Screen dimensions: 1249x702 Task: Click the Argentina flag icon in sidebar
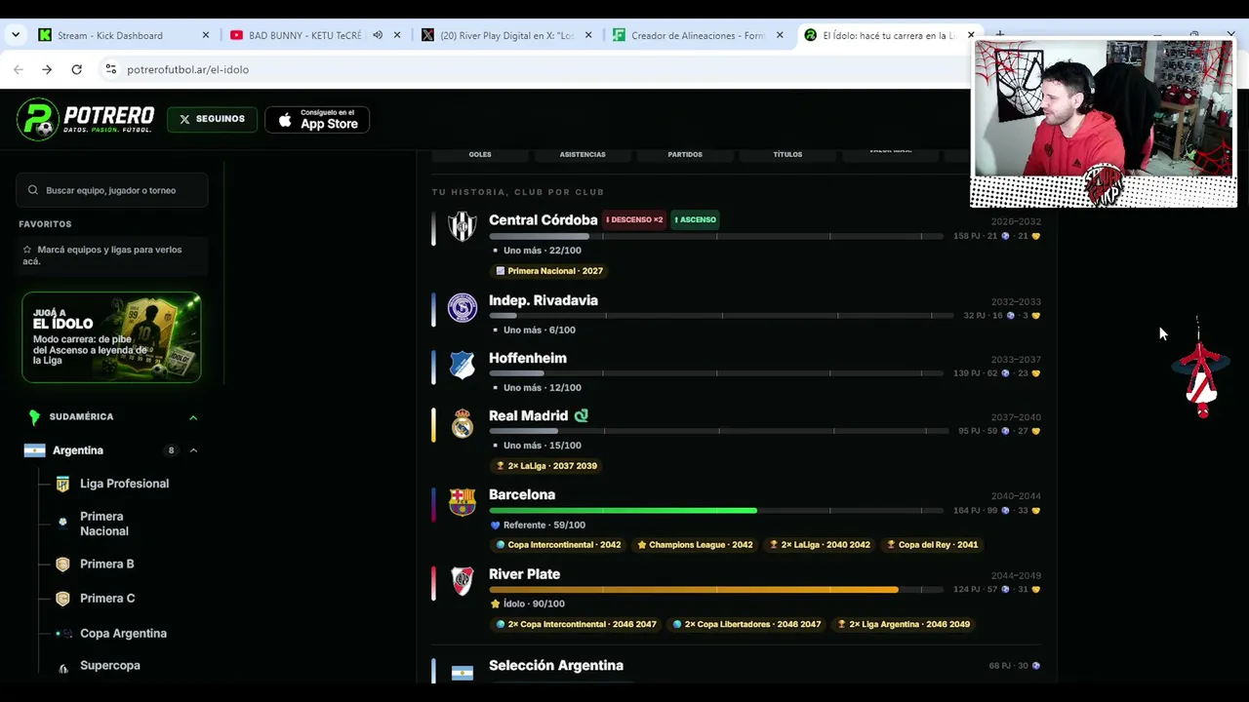[34, 450]
